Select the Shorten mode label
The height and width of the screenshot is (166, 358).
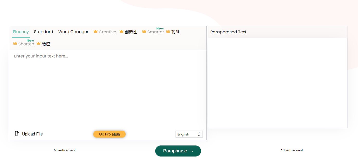coord(26,44)
